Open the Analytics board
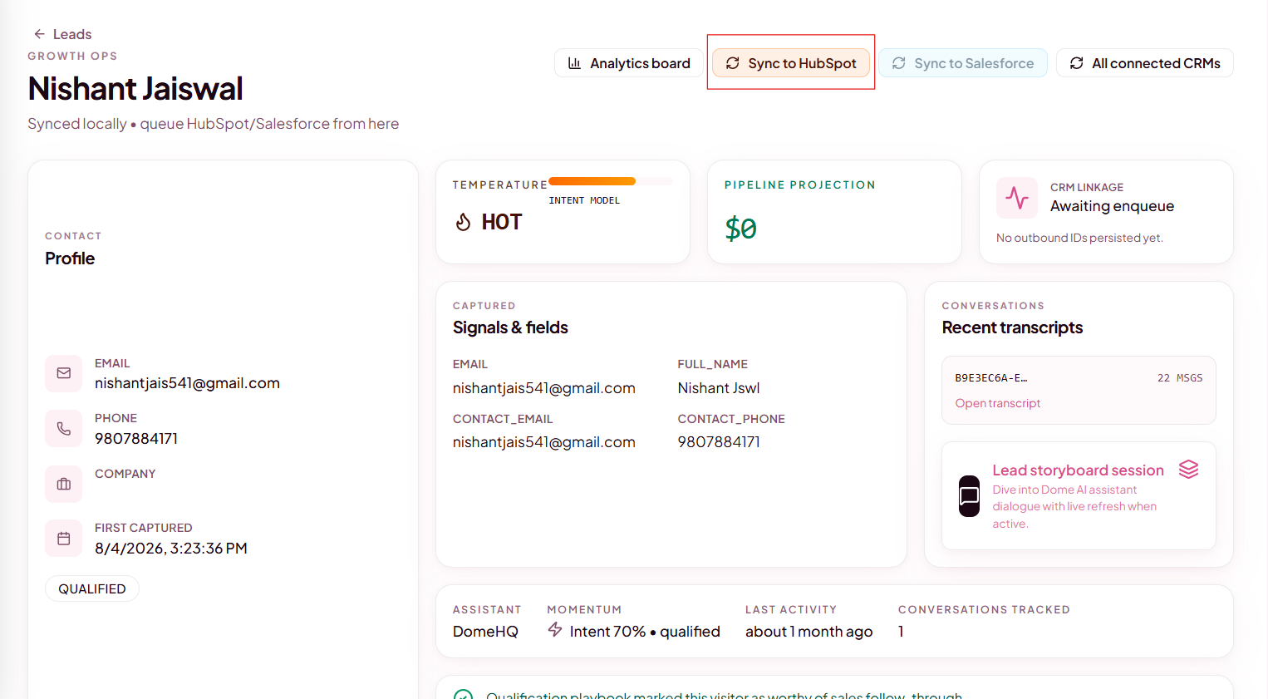This screenshot has width=1268, height=699. click(629, 63)
